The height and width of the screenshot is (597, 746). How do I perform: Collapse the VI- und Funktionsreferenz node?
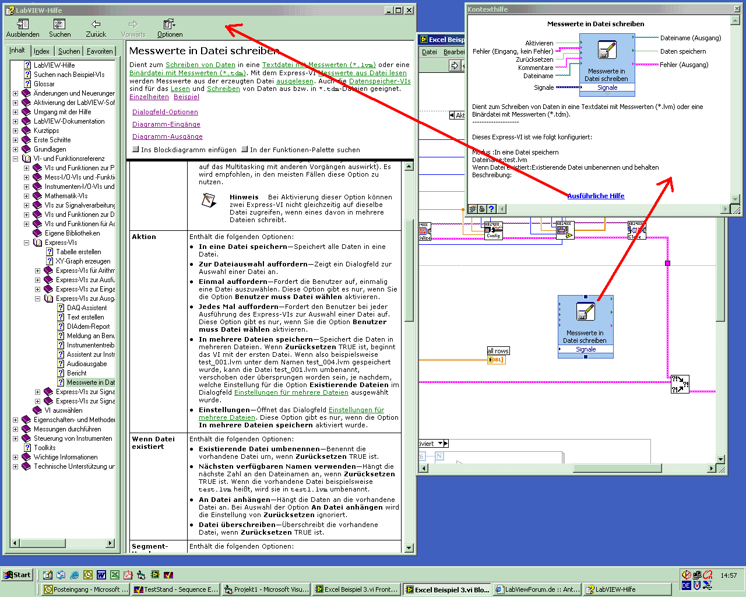click(15, 159)
